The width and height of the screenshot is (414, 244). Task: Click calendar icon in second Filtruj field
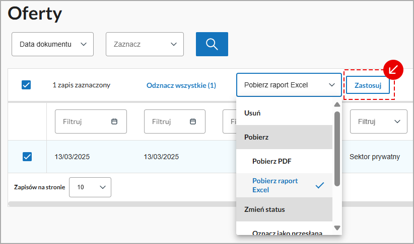(193, 121)
